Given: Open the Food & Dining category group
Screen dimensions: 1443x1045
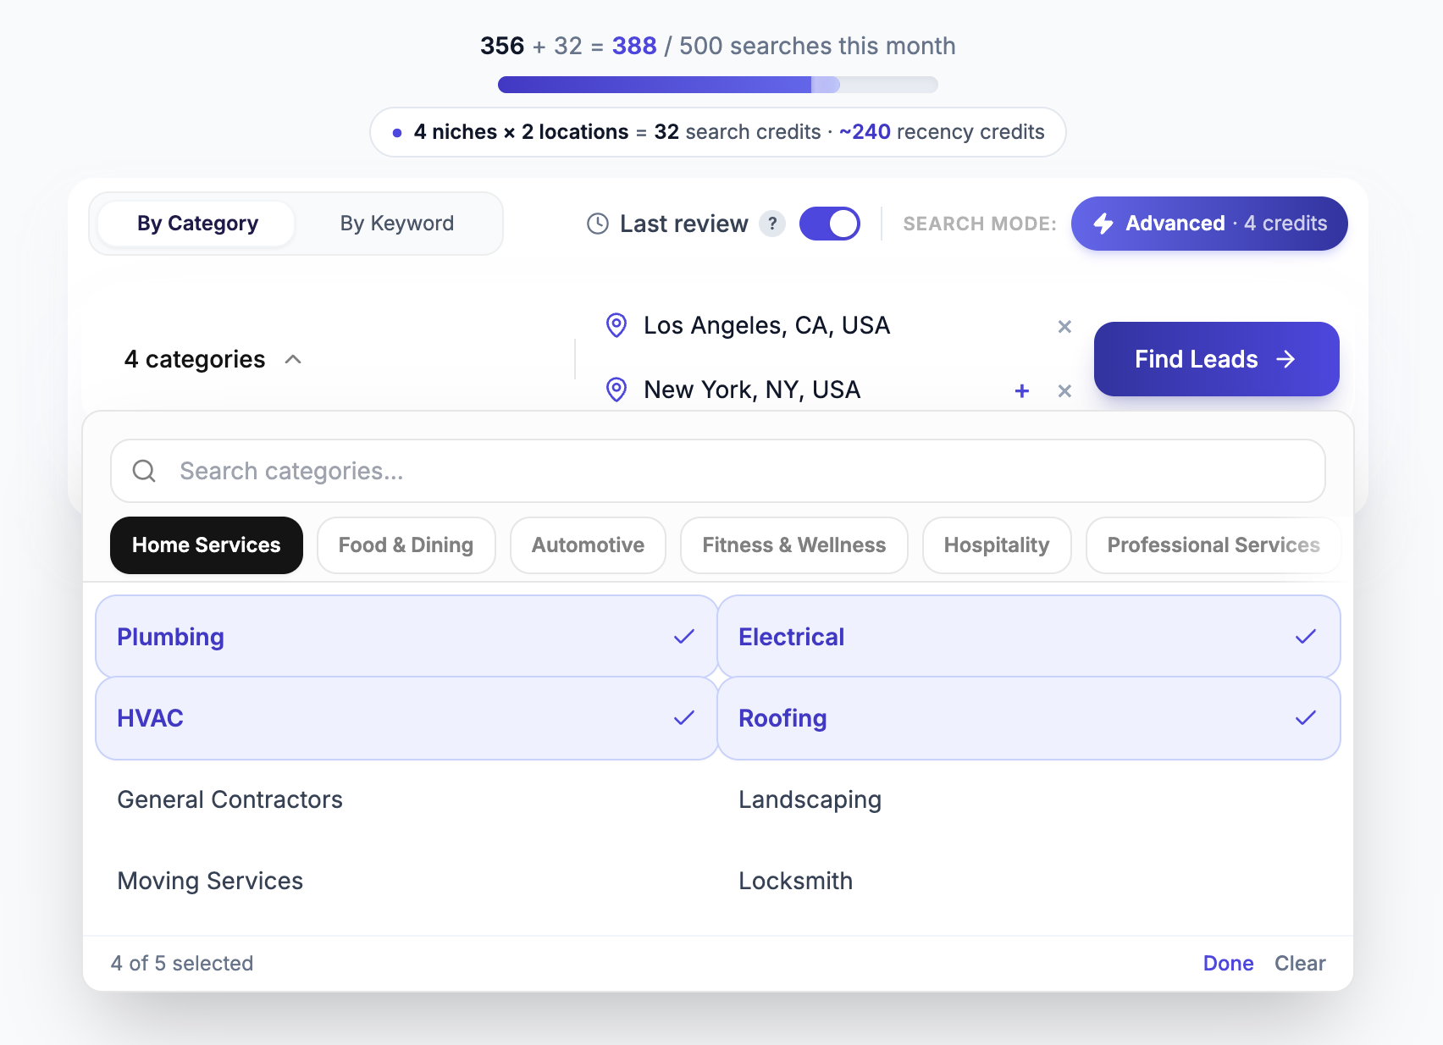Looking at the screenshot, I should coord(406,545).
